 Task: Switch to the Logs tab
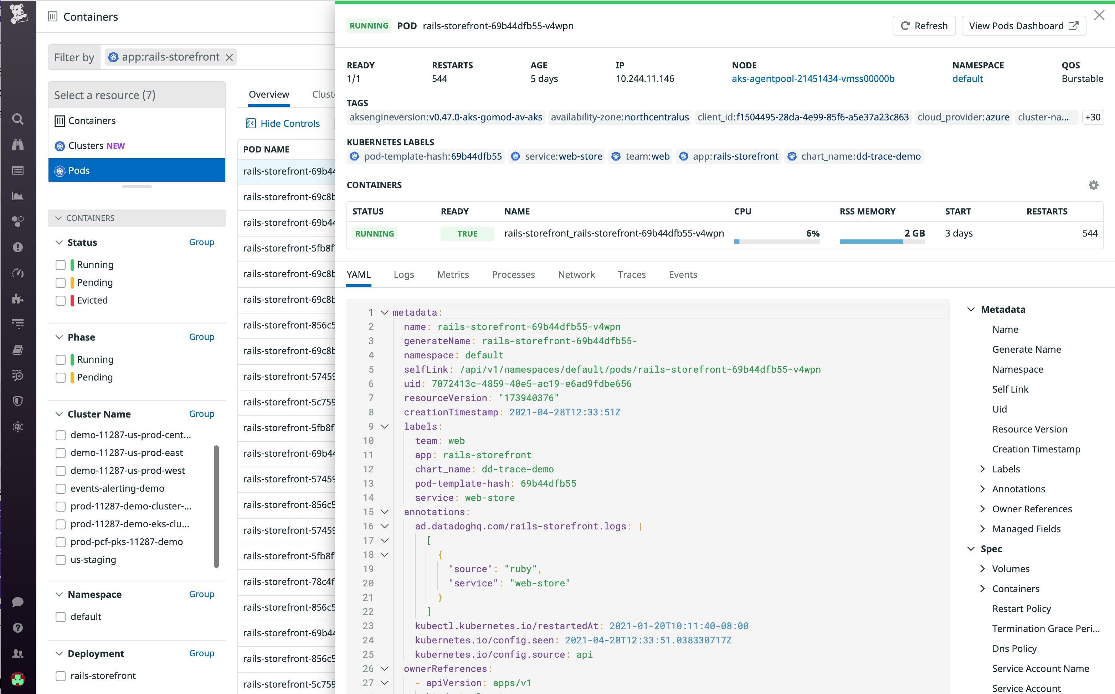[x=404, y=274]
